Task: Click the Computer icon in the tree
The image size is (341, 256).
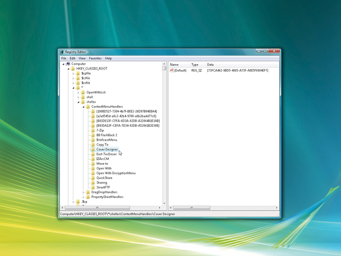Action: pyautogui.click(x=68, y=64)
